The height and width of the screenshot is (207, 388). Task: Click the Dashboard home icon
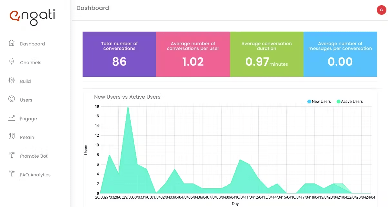pyautogui.click(x=12, y=43)
